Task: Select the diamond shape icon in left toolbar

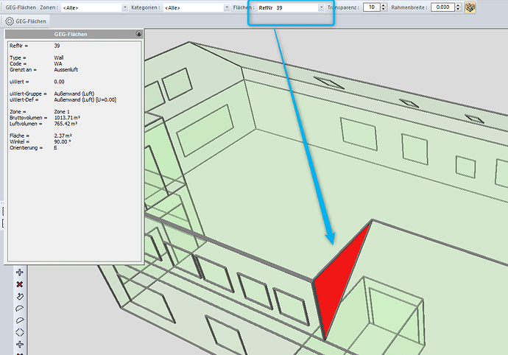Action: tap(20, 332)
